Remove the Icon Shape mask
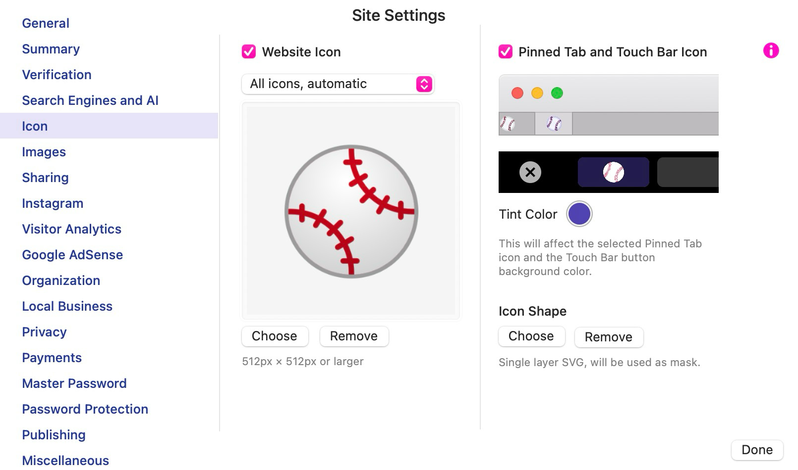Viewport: 798px width, 470px height. click(609, 337)
